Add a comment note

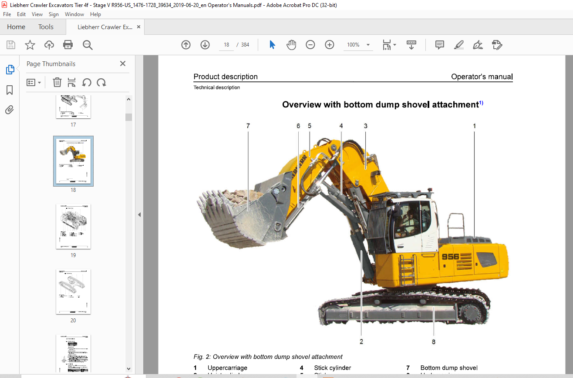(440, 45)
